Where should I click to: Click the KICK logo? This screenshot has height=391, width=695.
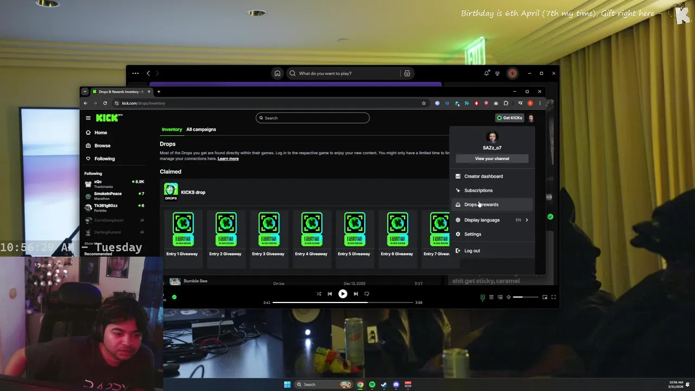pyautogui.click(x=109, y=118)
